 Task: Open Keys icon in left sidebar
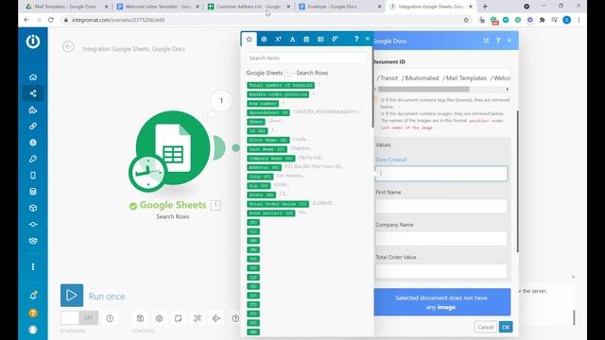coord(33,159)
